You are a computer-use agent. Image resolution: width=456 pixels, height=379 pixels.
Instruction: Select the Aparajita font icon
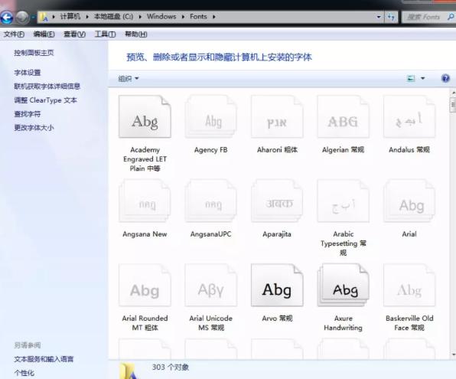pyautogui.click(x=277, y=201)
